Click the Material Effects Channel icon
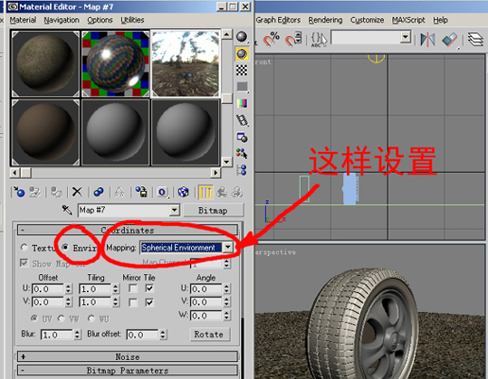Image resolution: width=488 pixels, height=379 pixels. point(162,192)
